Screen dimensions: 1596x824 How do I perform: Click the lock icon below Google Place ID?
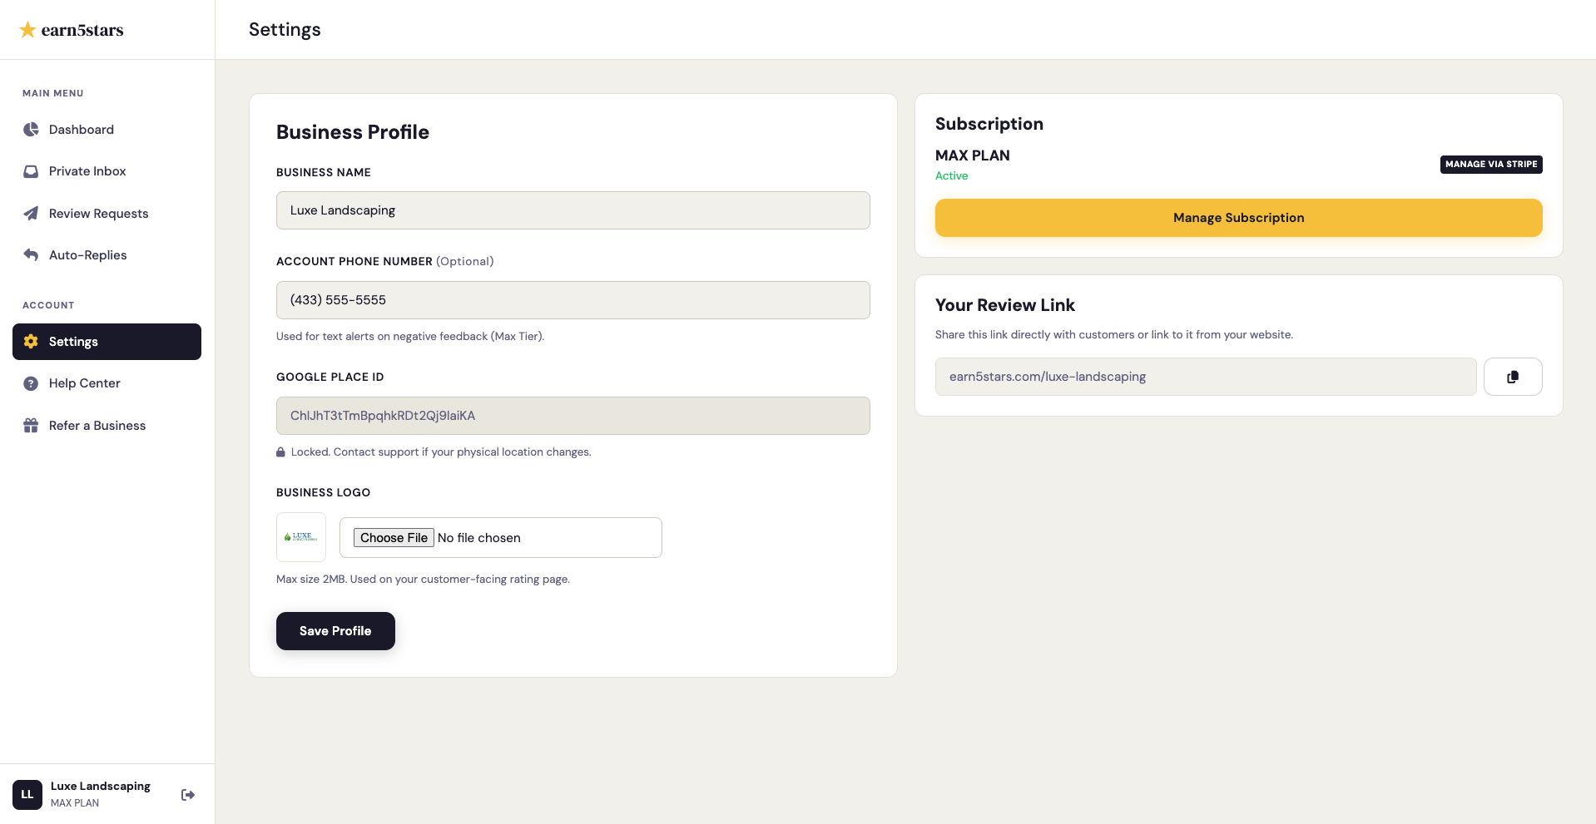[x=280, y=451]
